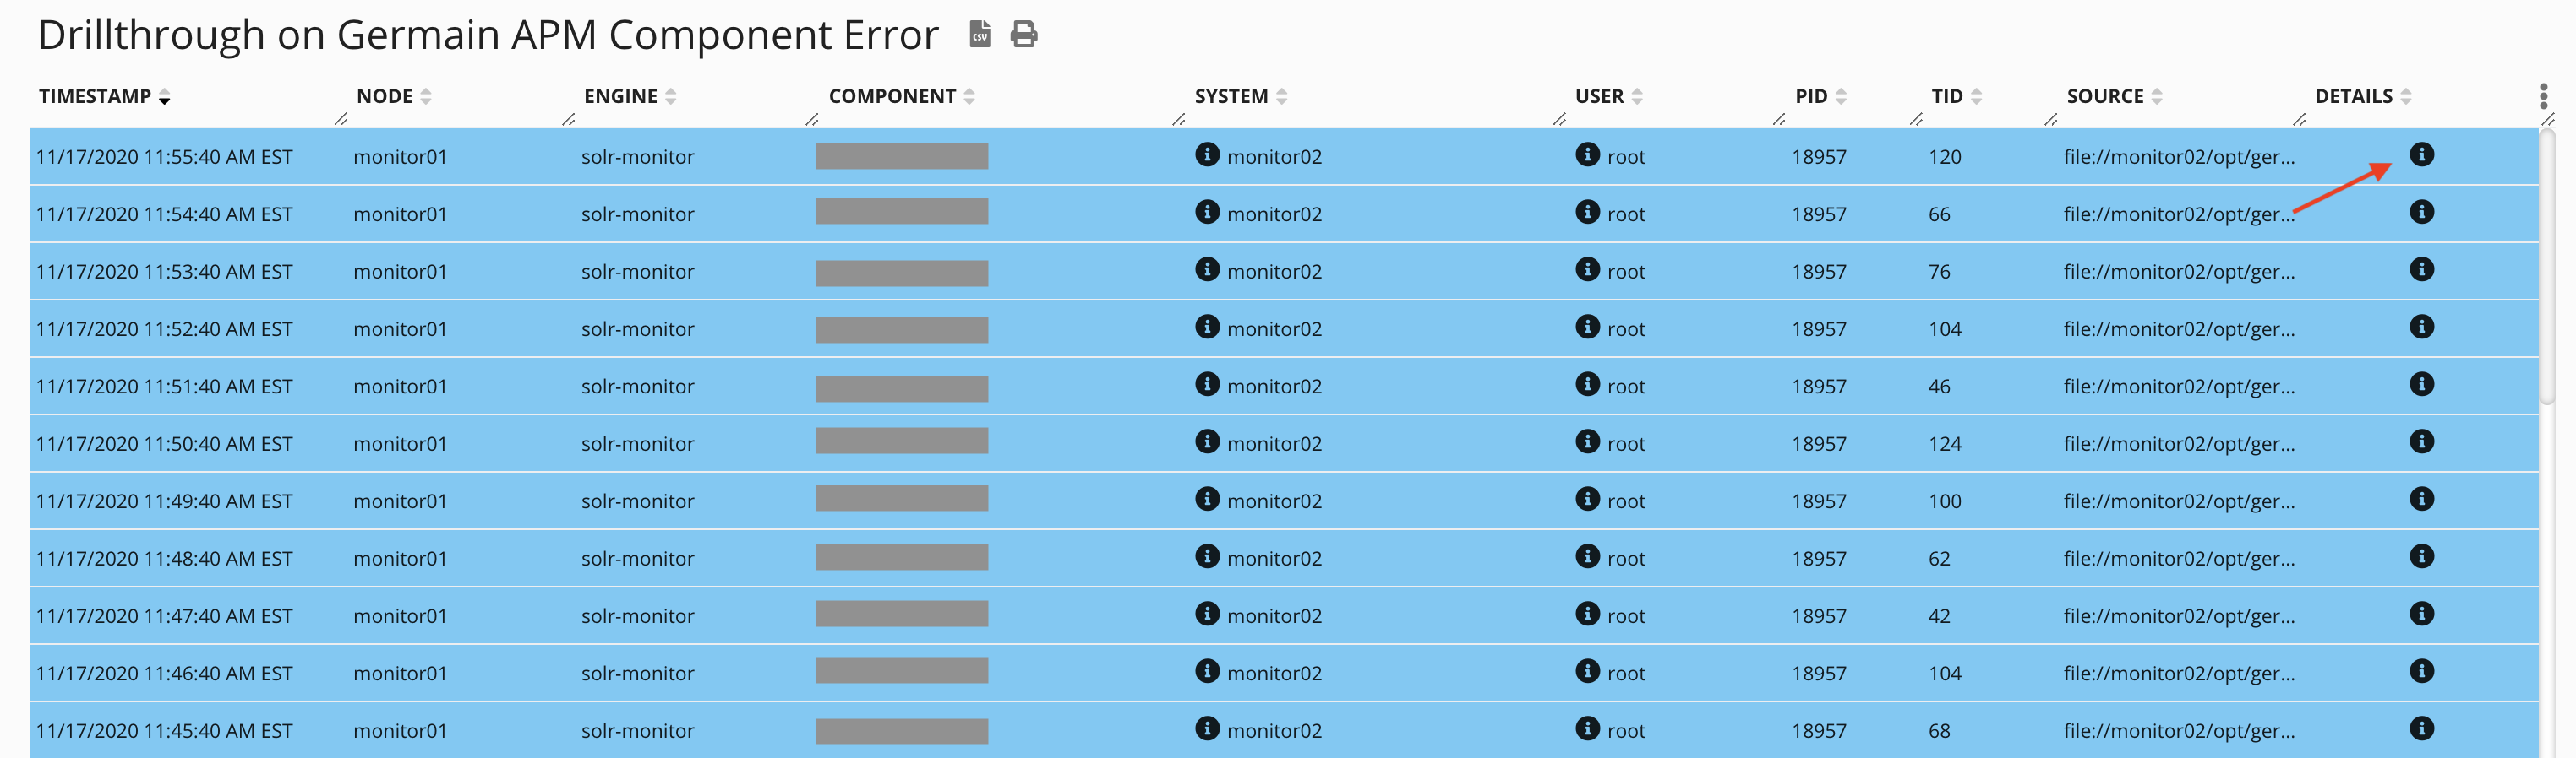Show system info icon in 11:48:40 row

[x=1207, y=556]
